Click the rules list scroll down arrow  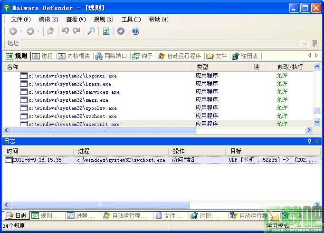tap(317, 122)
